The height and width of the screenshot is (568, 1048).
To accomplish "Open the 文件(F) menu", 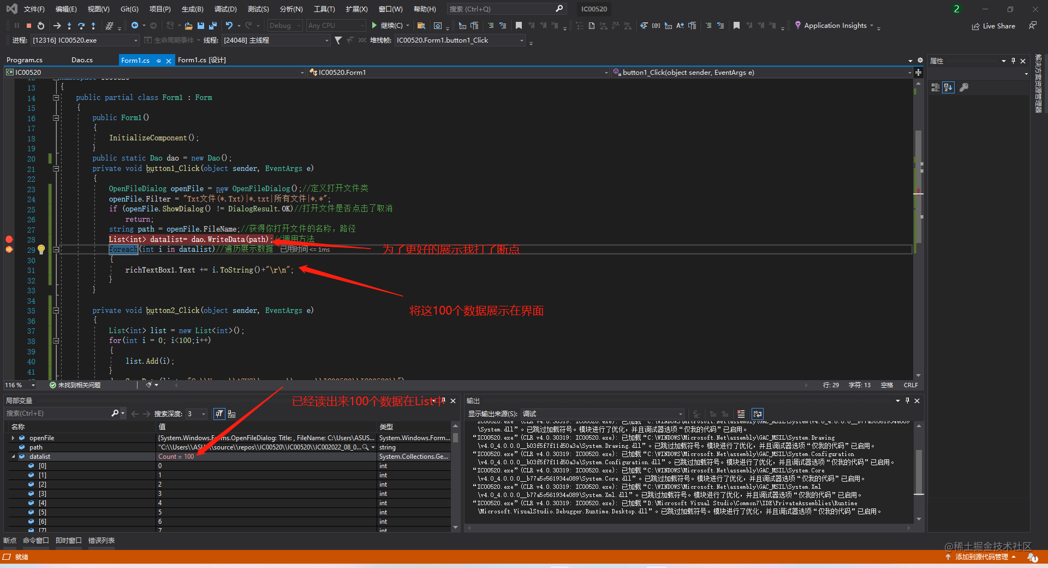I will 34,9.
